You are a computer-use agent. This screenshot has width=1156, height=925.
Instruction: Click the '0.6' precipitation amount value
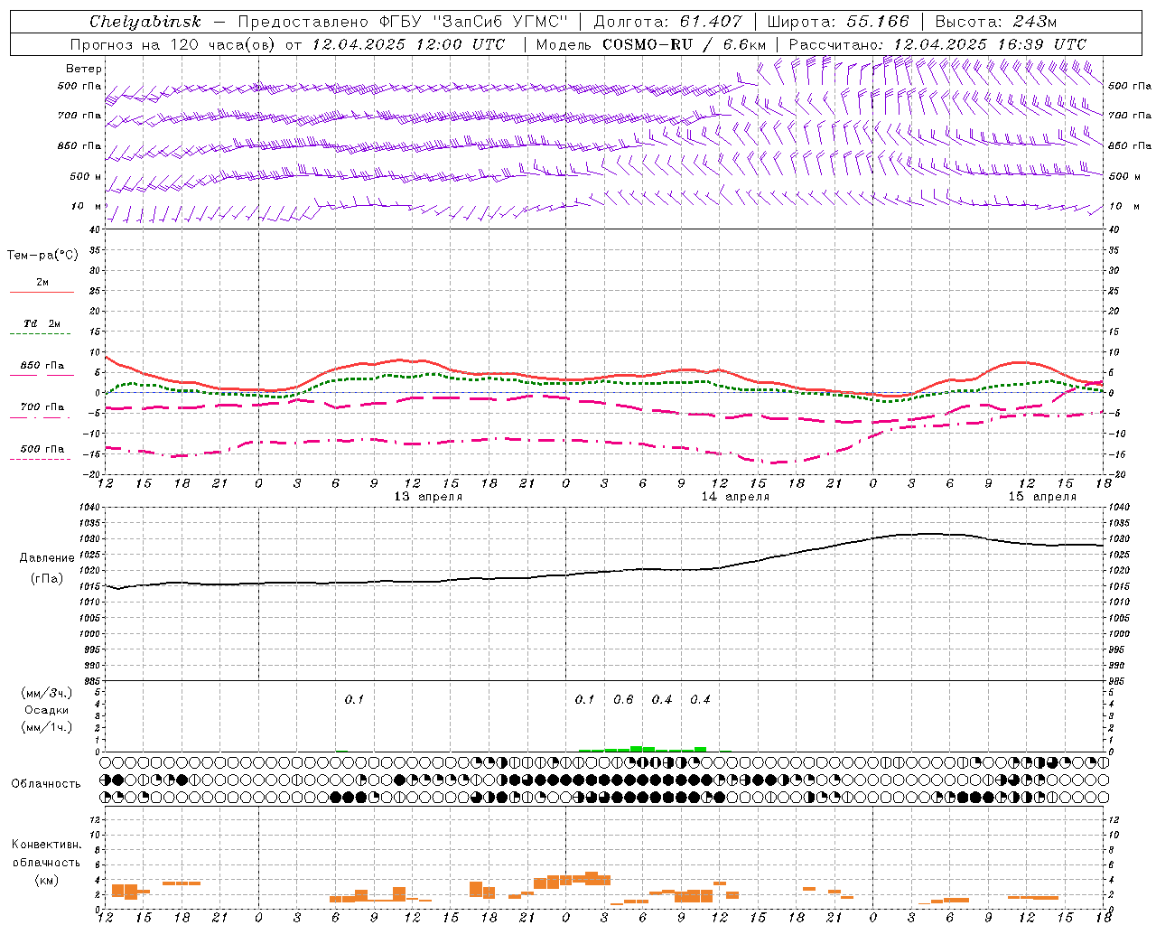tap(623, 700)
